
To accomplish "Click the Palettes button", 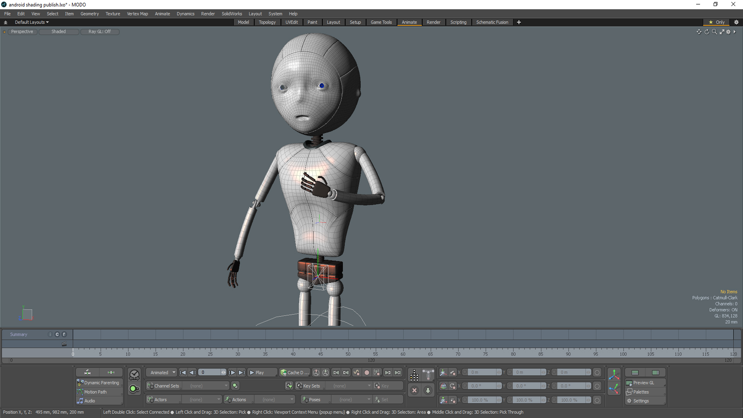I will [641, 392].
